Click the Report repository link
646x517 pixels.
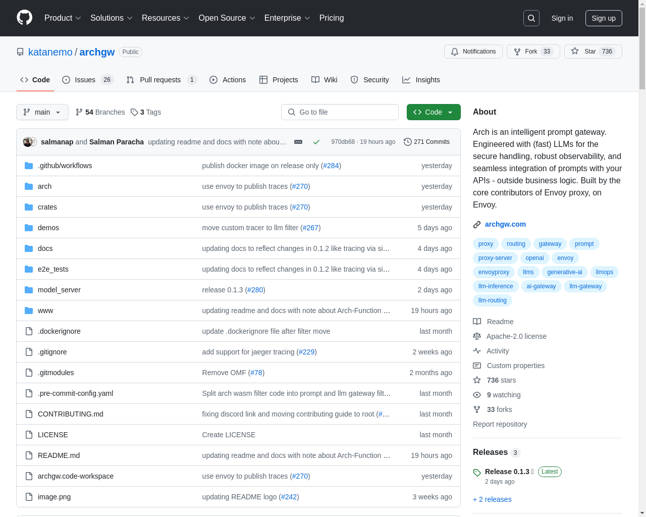click(500, 424)
